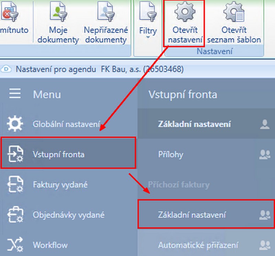Open the Objednávky vydané section
Image resolution: width=275 pixels, height=256 pixels.
pyautogui.click(x=68, y=215)
